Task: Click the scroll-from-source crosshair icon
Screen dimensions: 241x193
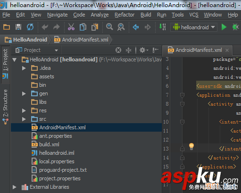Action: point(118,50)
